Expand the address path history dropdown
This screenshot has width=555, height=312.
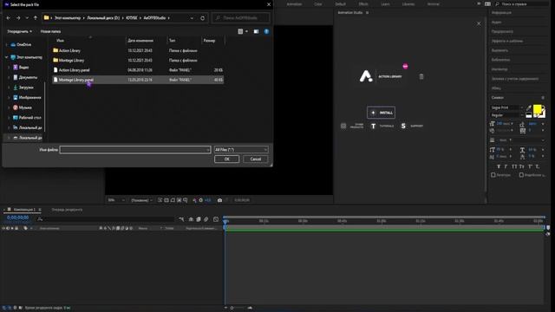click(x=192, y=17)
